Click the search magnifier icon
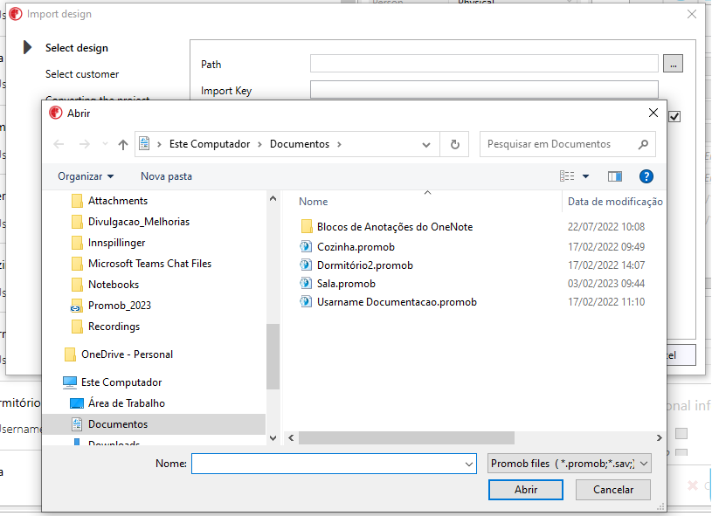The image size is (712, 516). pyautogui.click(x=643, y=144)
